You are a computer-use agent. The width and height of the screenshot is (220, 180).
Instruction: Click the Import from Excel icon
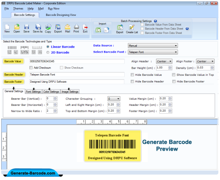(98, 30)
